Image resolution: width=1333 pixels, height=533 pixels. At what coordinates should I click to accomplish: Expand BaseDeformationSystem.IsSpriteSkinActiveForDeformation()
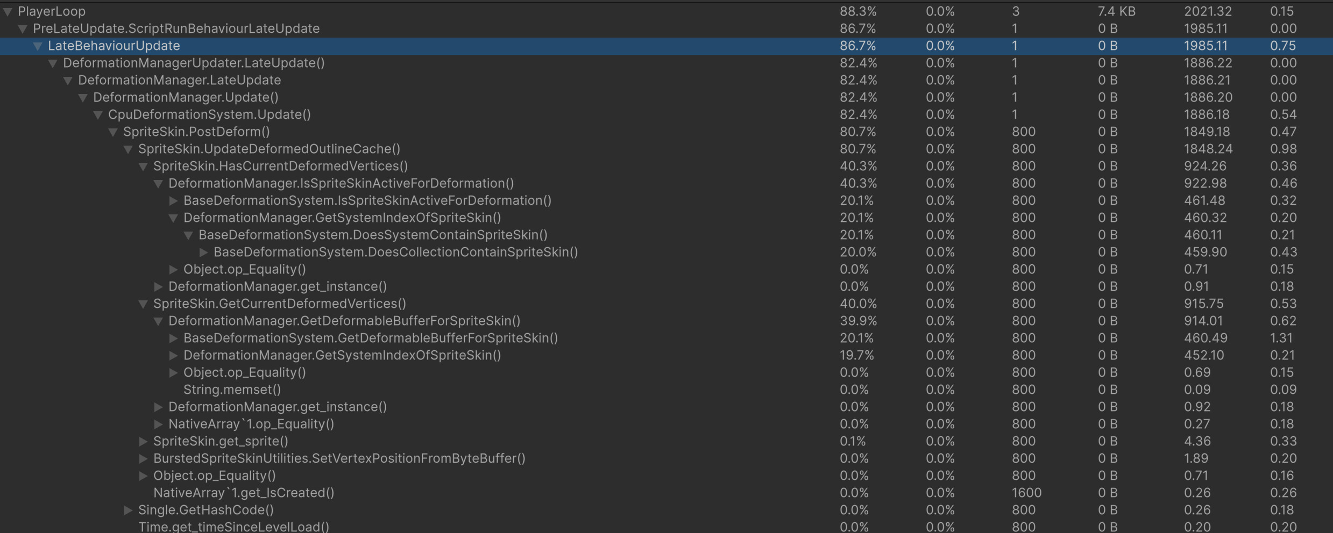point(173,200)
